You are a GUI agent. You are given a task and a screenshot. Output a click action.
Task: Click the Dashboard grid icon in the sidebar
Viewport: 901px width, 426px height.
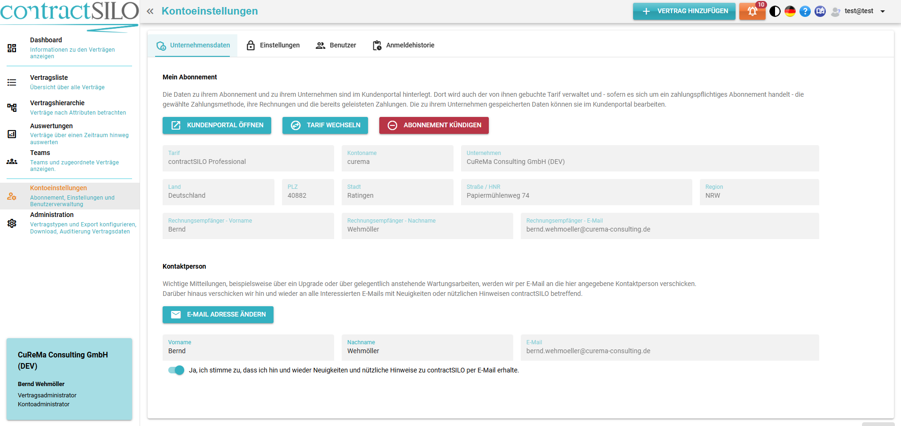tap(12, 48)
